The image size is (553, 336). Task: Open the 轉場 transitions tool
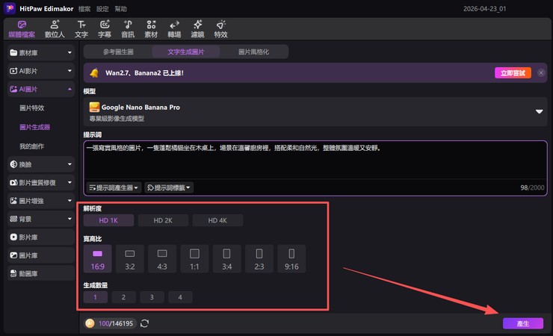tap(174, 29)
